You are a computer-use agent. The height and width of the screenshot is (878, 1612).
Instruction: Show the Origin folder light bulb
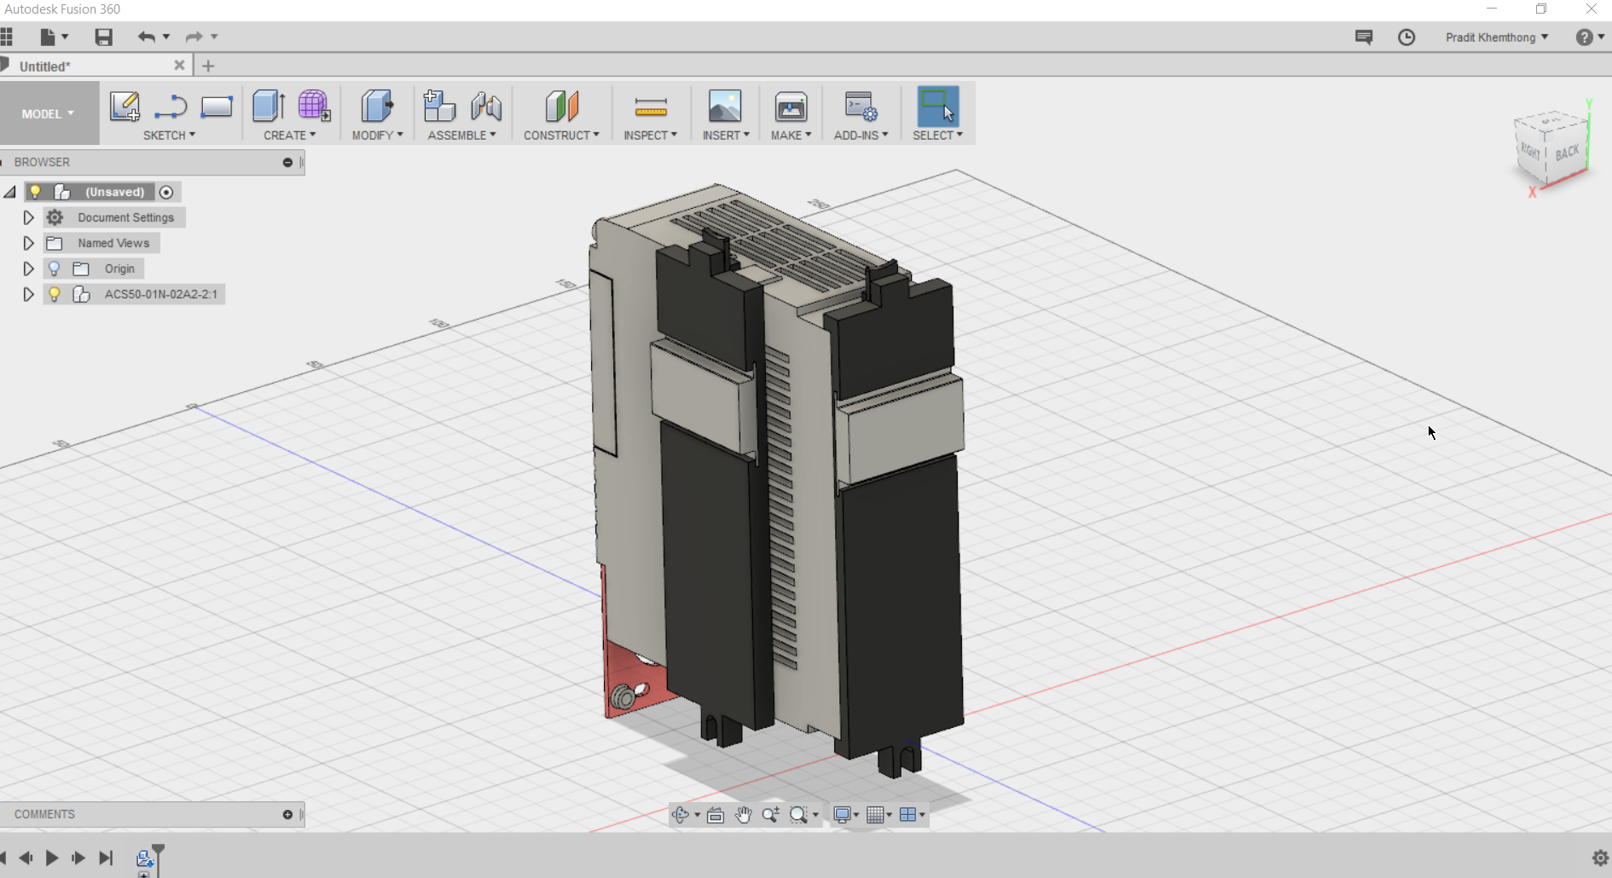(55, 269)
